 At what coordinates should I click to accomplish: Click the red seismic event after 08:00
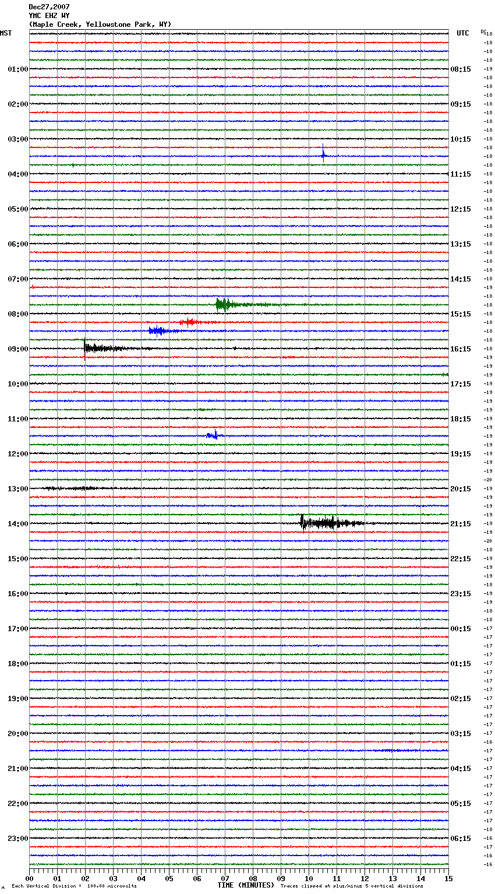coord(189,322)
